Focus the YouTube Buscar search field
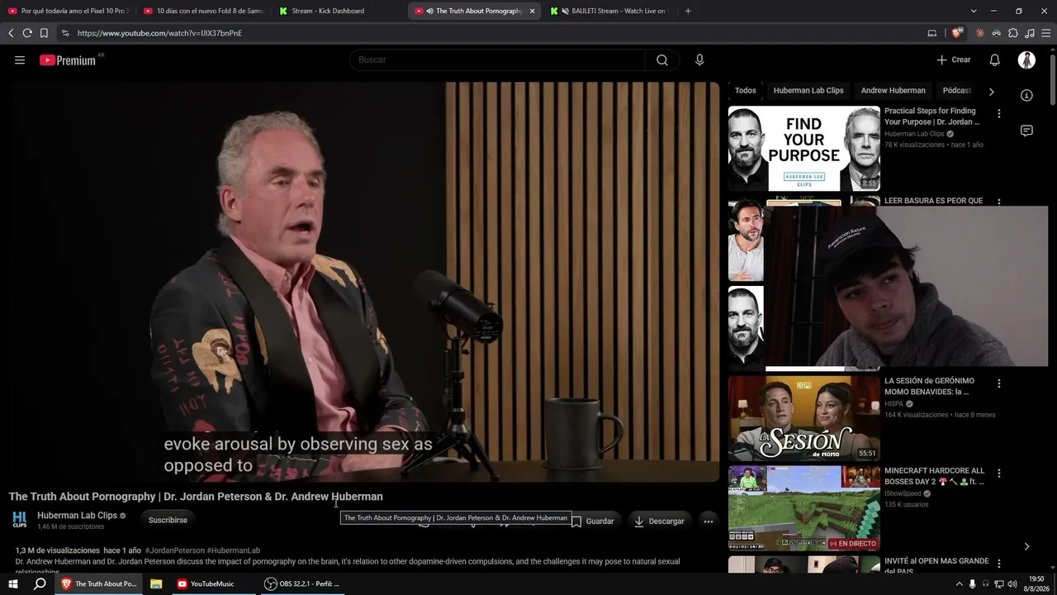This screenshot has width=1057, height=595. (497, 59)
